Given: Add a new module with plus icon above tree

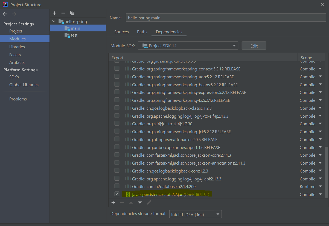Looking at the screenshot, I should pyautogui.click(x=54, y=13).
